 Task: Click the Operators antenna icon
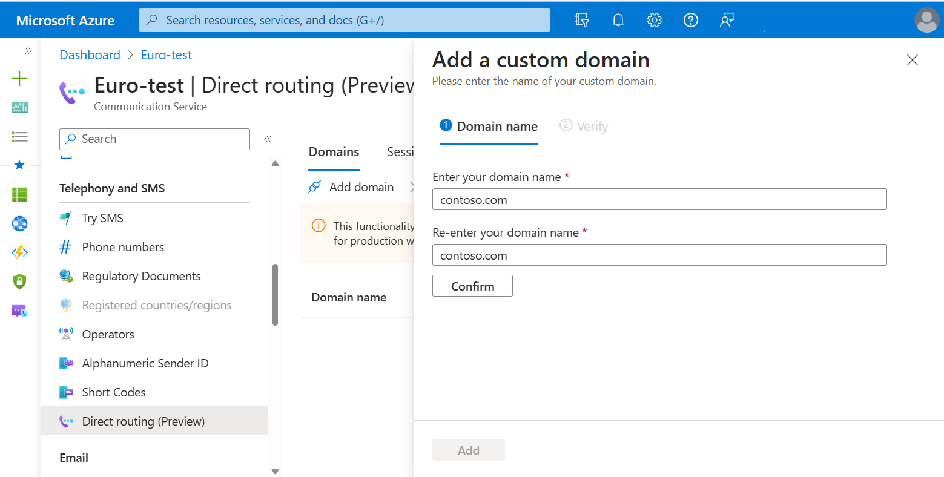66,334
